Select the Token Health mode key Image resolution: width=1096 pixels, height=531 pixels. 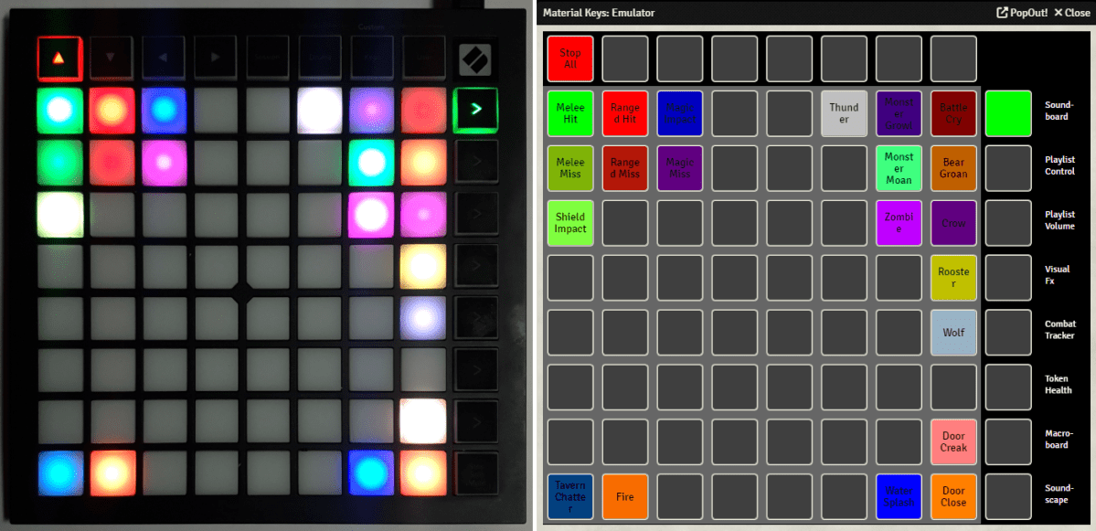click(x=1008, y=388)
